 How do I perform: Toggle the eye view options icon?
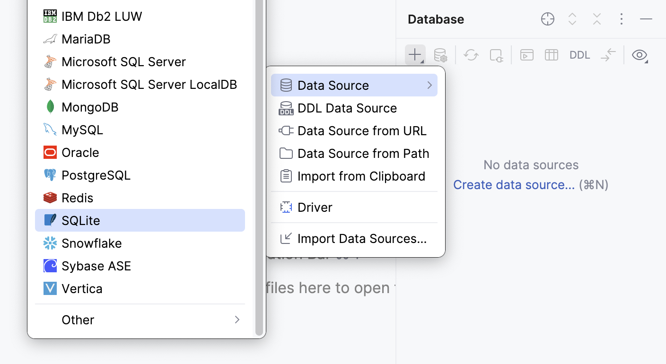pos(640,55)
